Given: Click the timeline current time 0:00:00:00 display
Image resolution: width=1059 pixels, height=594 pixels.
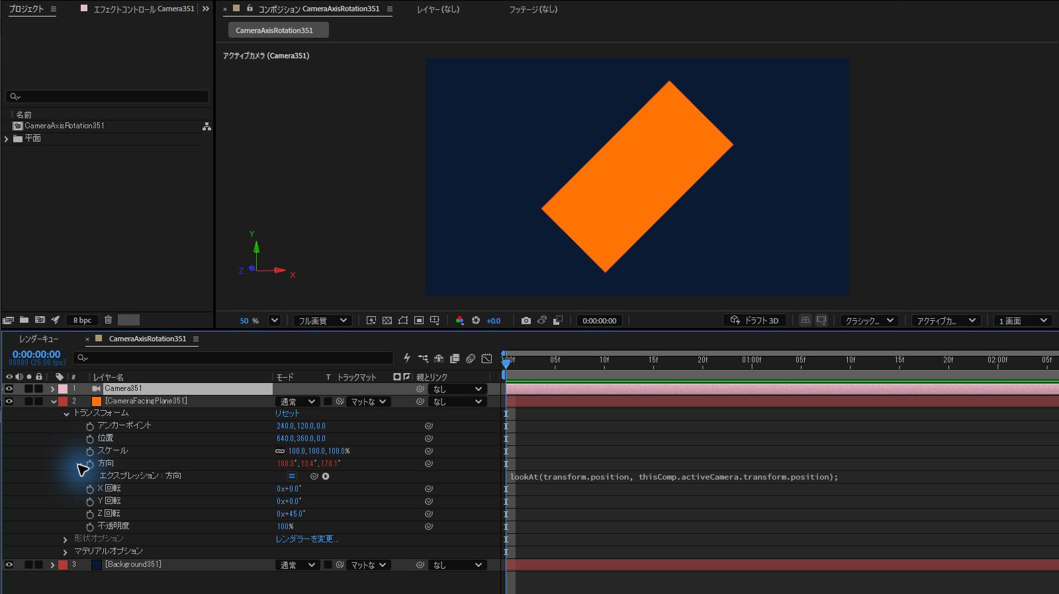Looking at the screenshot, I should (36, 355).
